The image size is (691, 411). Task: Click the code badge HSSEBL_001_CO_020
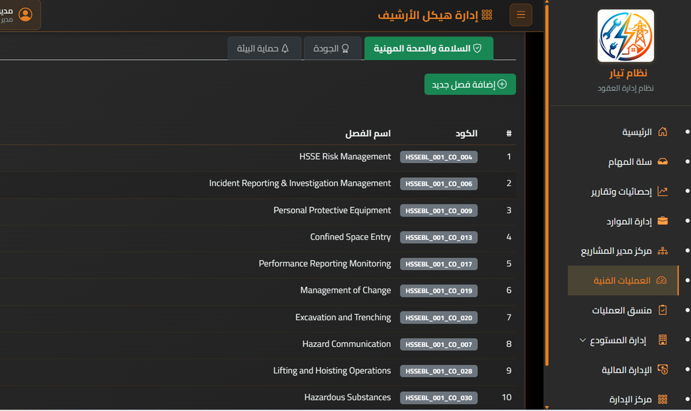pyautogui.click(x=439, y=317)
